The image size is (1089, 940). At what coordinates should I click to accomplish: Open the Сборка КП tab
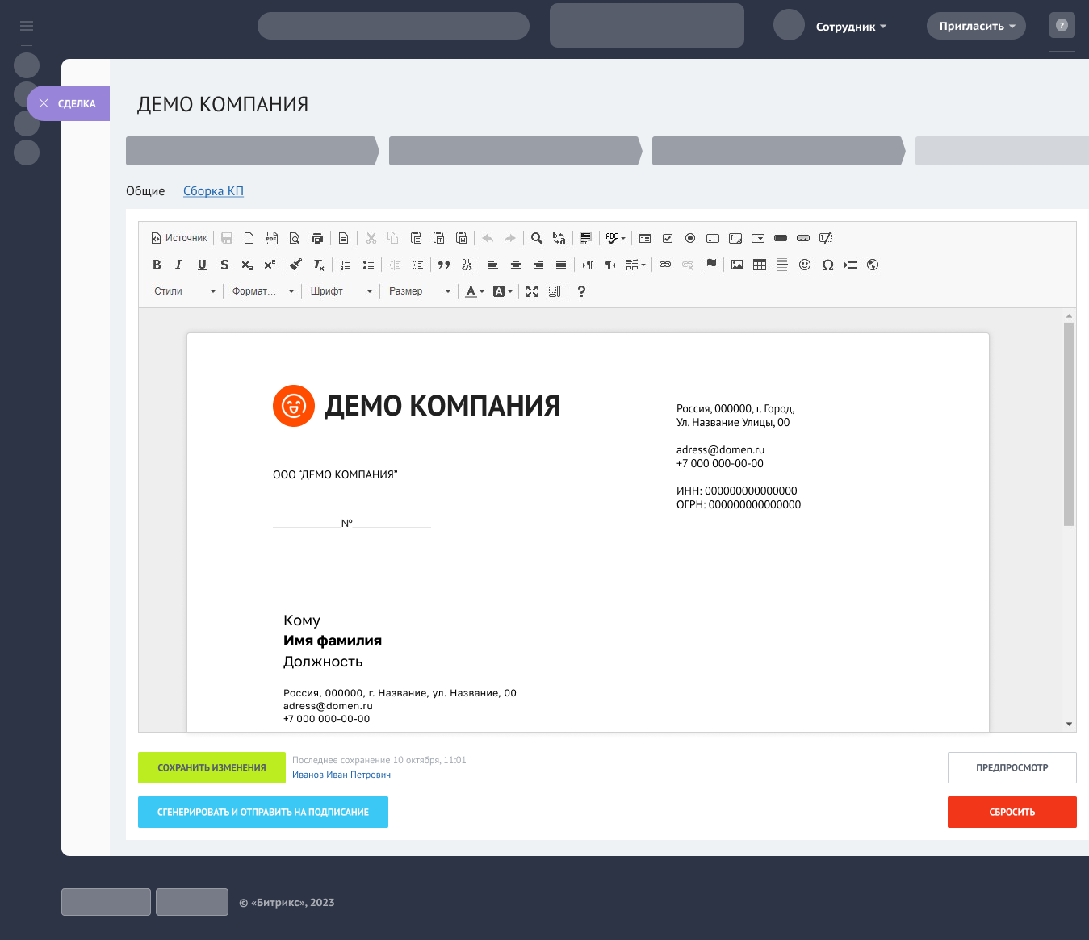[x=213, y=190]
